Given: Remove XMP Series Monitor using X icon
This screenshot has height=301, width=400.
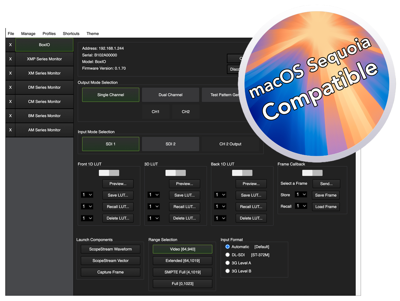Looking at the screenshot, I should pos(10,59).
